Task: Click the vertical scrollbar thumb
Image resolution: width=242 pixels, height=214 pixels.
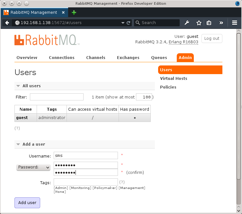Action: click(x=238, y=106)
